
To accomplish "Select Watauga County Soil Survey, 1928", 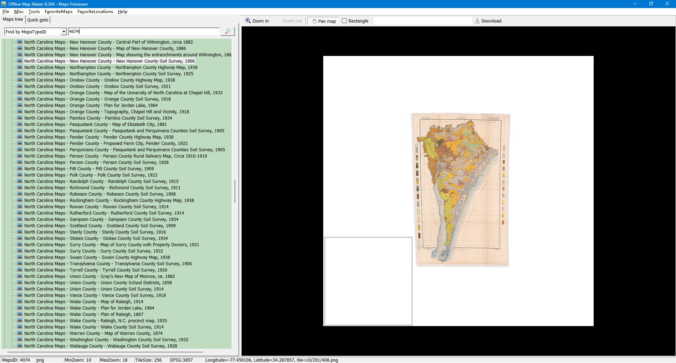I will coord(100,346).
